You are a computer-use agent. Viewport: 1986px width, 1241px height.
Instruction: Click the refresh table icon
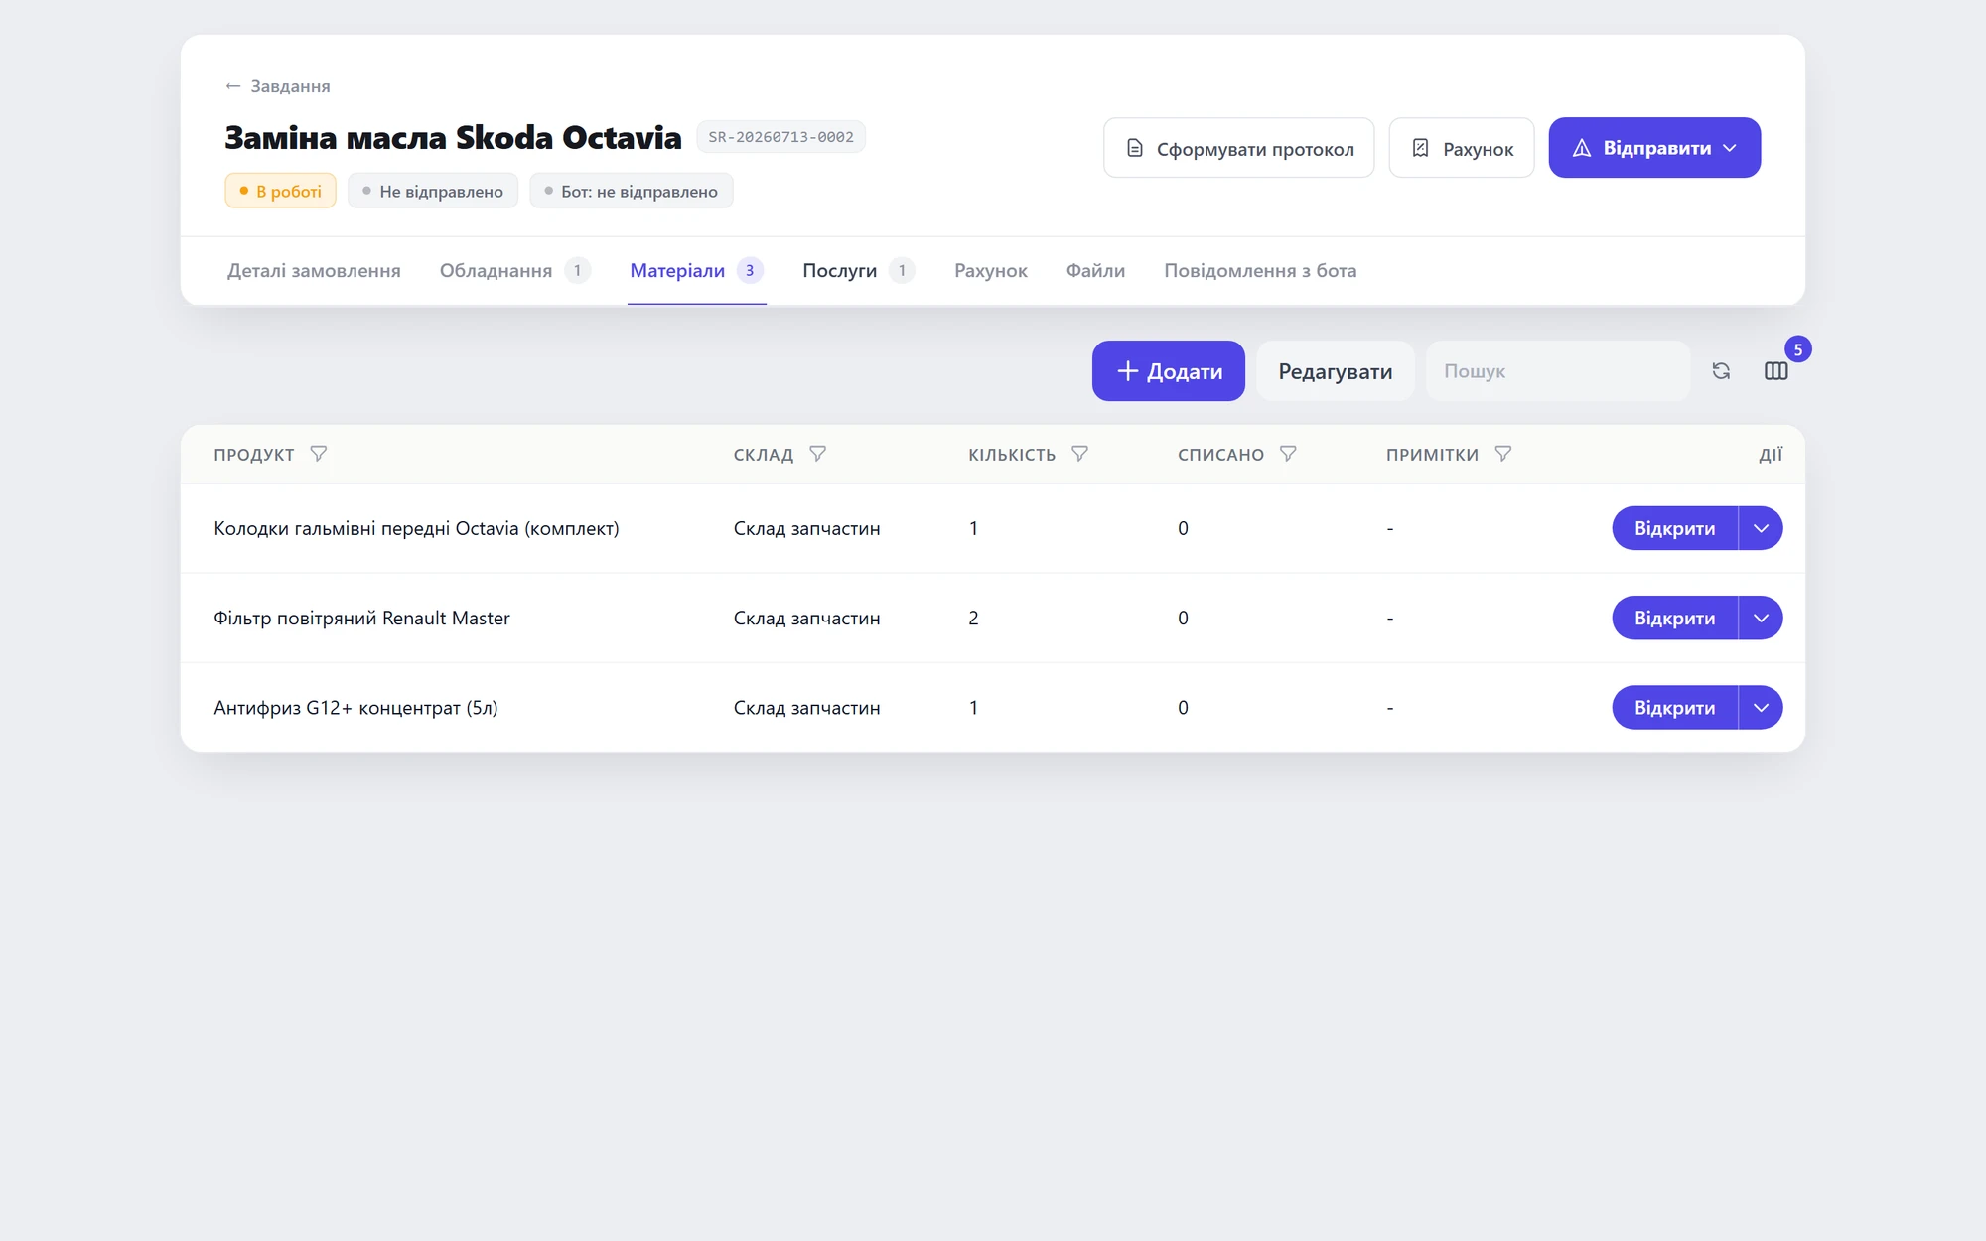[1721, 371]
